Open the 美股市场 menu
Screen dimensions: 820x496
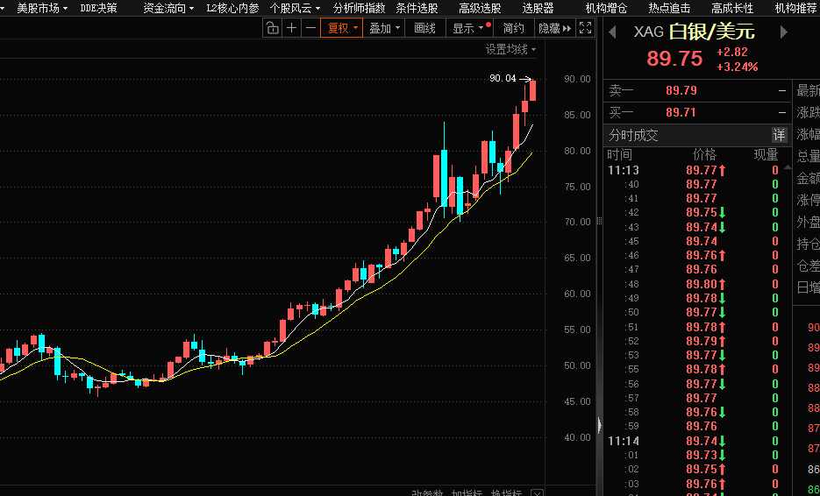[42, 8]
